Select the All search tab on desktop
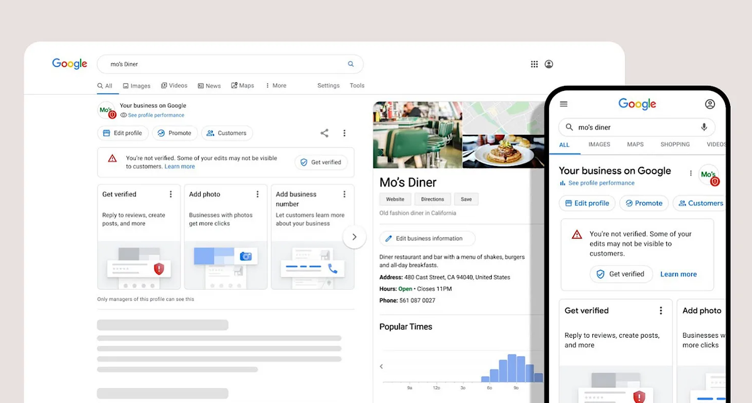The height and width of the screenshot is (403, 752). tap(105, 86)
